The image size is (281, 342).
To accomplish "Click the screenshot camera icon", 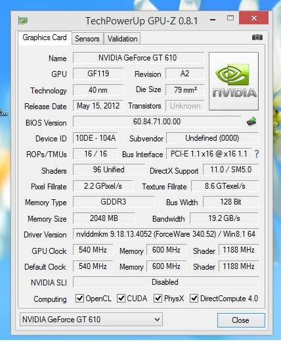I will (x=257, y=37).
